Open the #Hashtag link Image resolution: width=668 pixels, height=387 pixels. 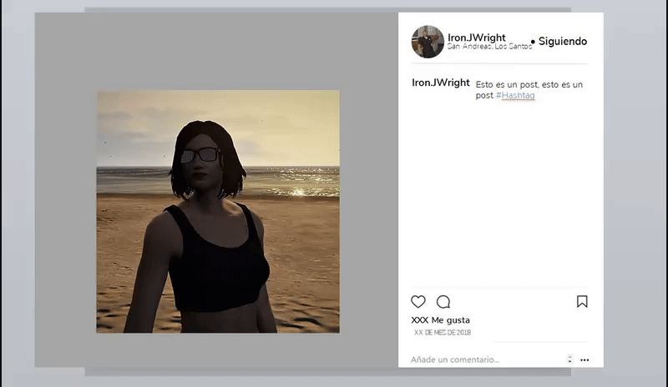point(515,95)
